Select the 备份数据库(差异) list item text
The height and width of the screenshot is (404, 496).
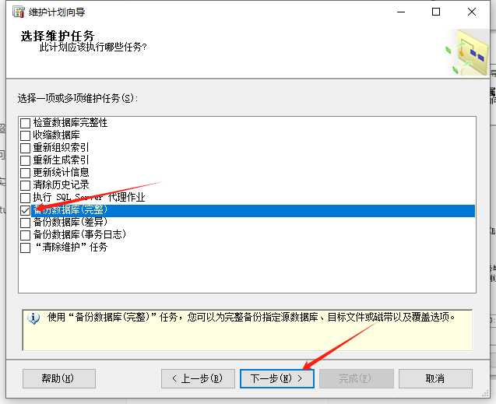(70, 222)
